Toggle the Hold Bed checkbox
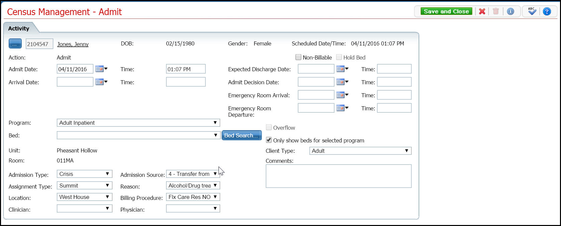 (x=339, y=57)
